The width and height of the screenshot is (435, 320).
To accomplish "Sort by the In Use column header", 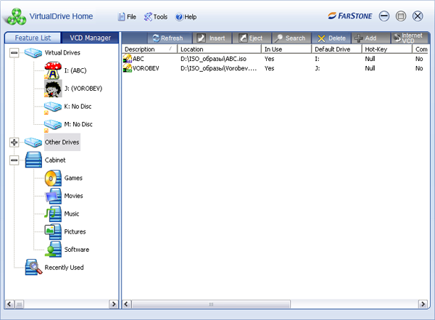I will tap(286, 49).
